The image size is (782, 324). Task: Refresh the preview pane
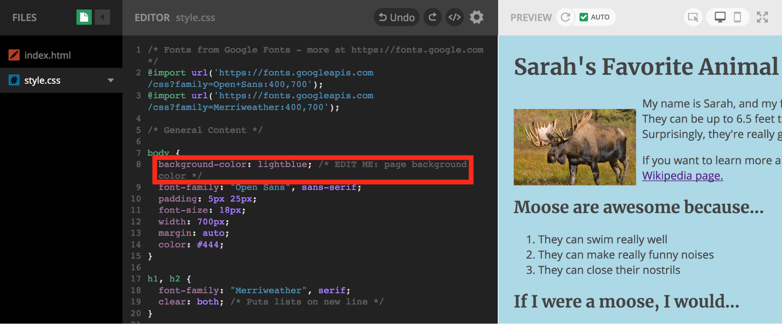[565, 17]
